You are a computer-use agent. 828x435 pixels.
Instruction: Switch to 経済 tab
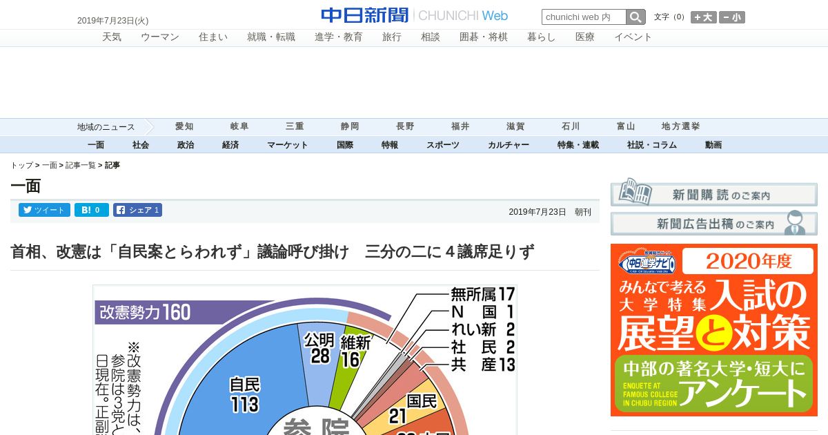230,145
